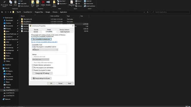Click Pin to Quick access ribbon icon
191x107 pixels.
point(4,4)
